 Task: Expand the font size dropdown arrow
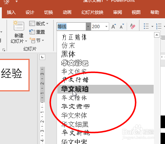(x=106, y=26)
